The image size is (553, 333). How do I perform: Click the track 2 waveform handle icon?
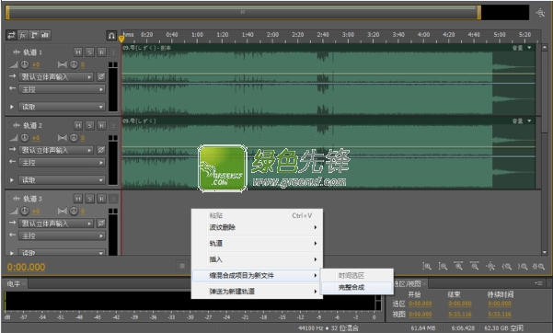(x=17, y=125)
